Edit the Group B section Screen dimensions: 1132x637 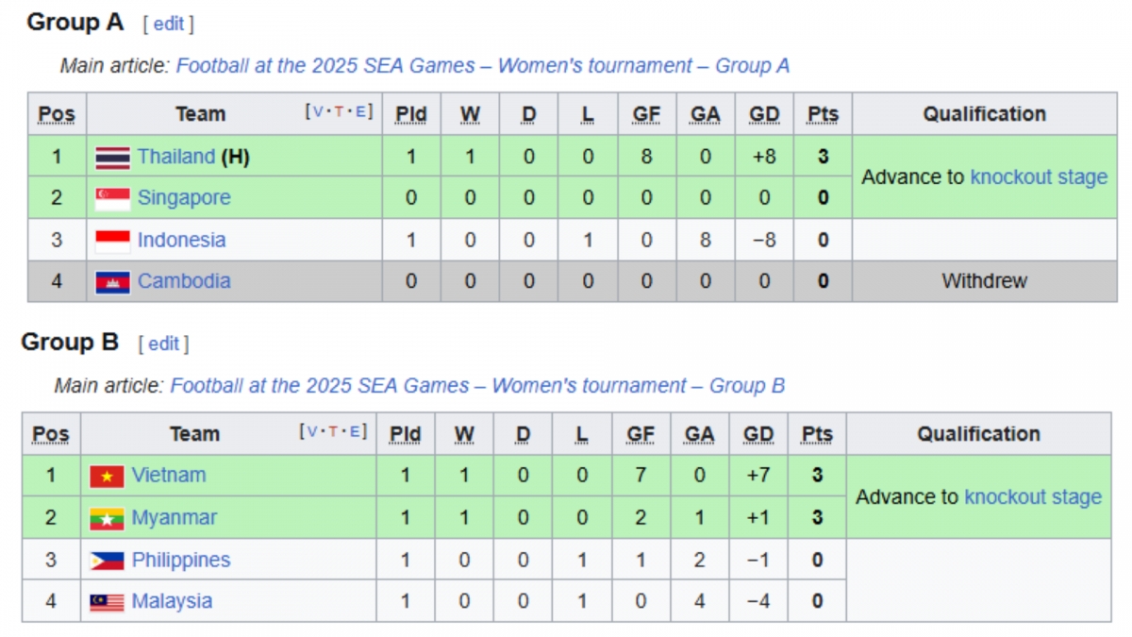163,344
